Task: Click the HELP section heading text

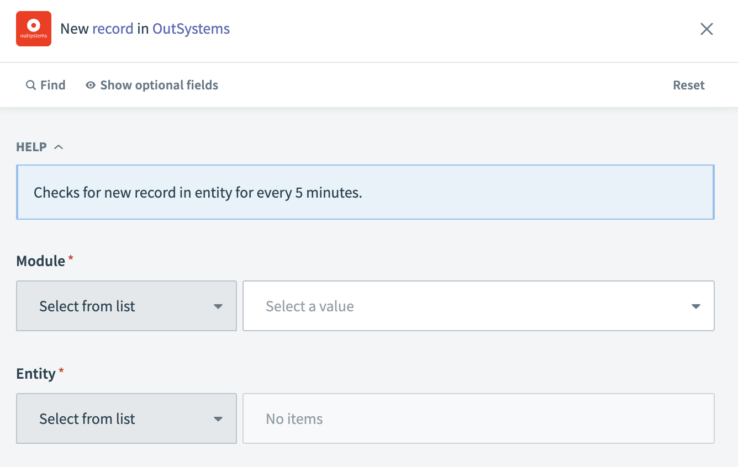Action: point(31,147)
